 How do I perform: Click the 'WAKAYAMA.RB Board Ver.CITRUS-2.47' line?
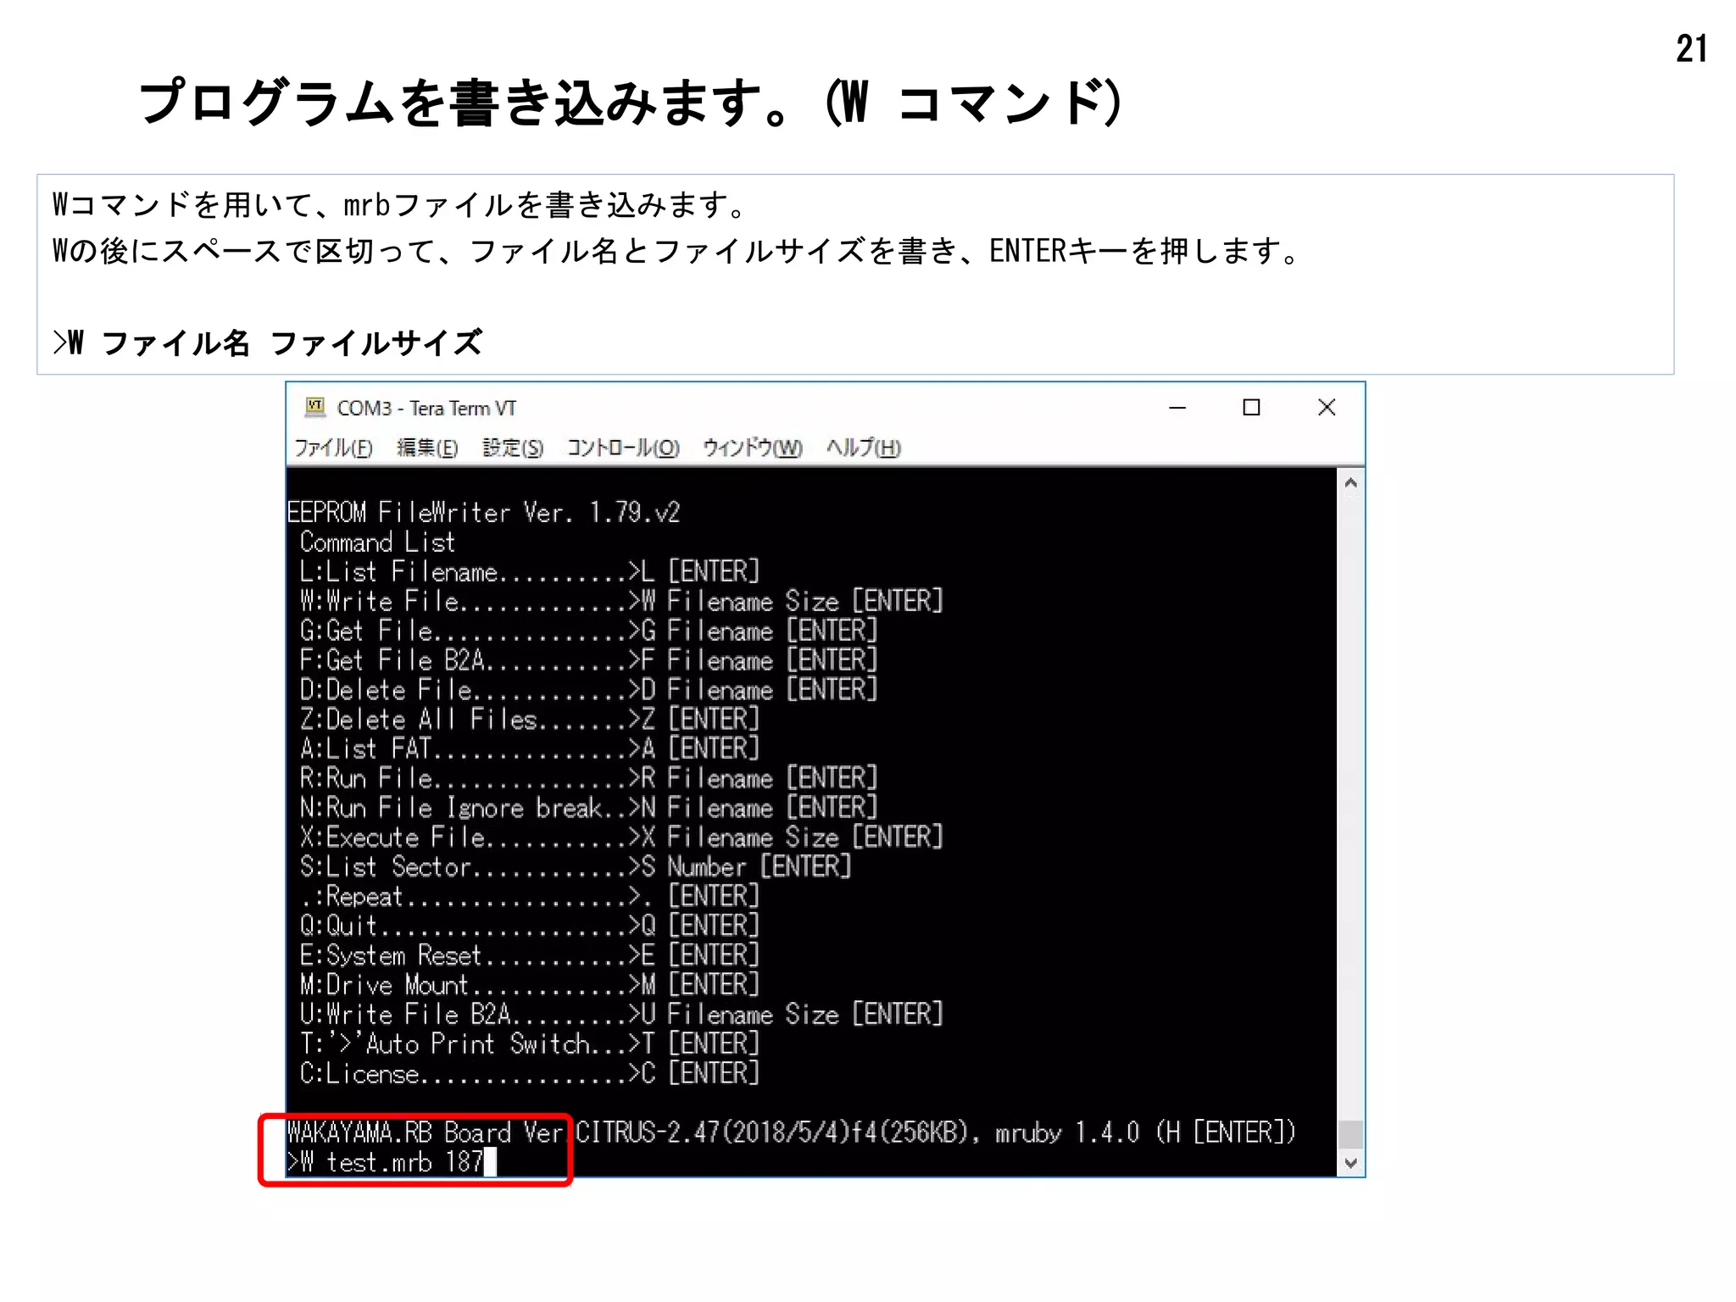click(792, 1132)
